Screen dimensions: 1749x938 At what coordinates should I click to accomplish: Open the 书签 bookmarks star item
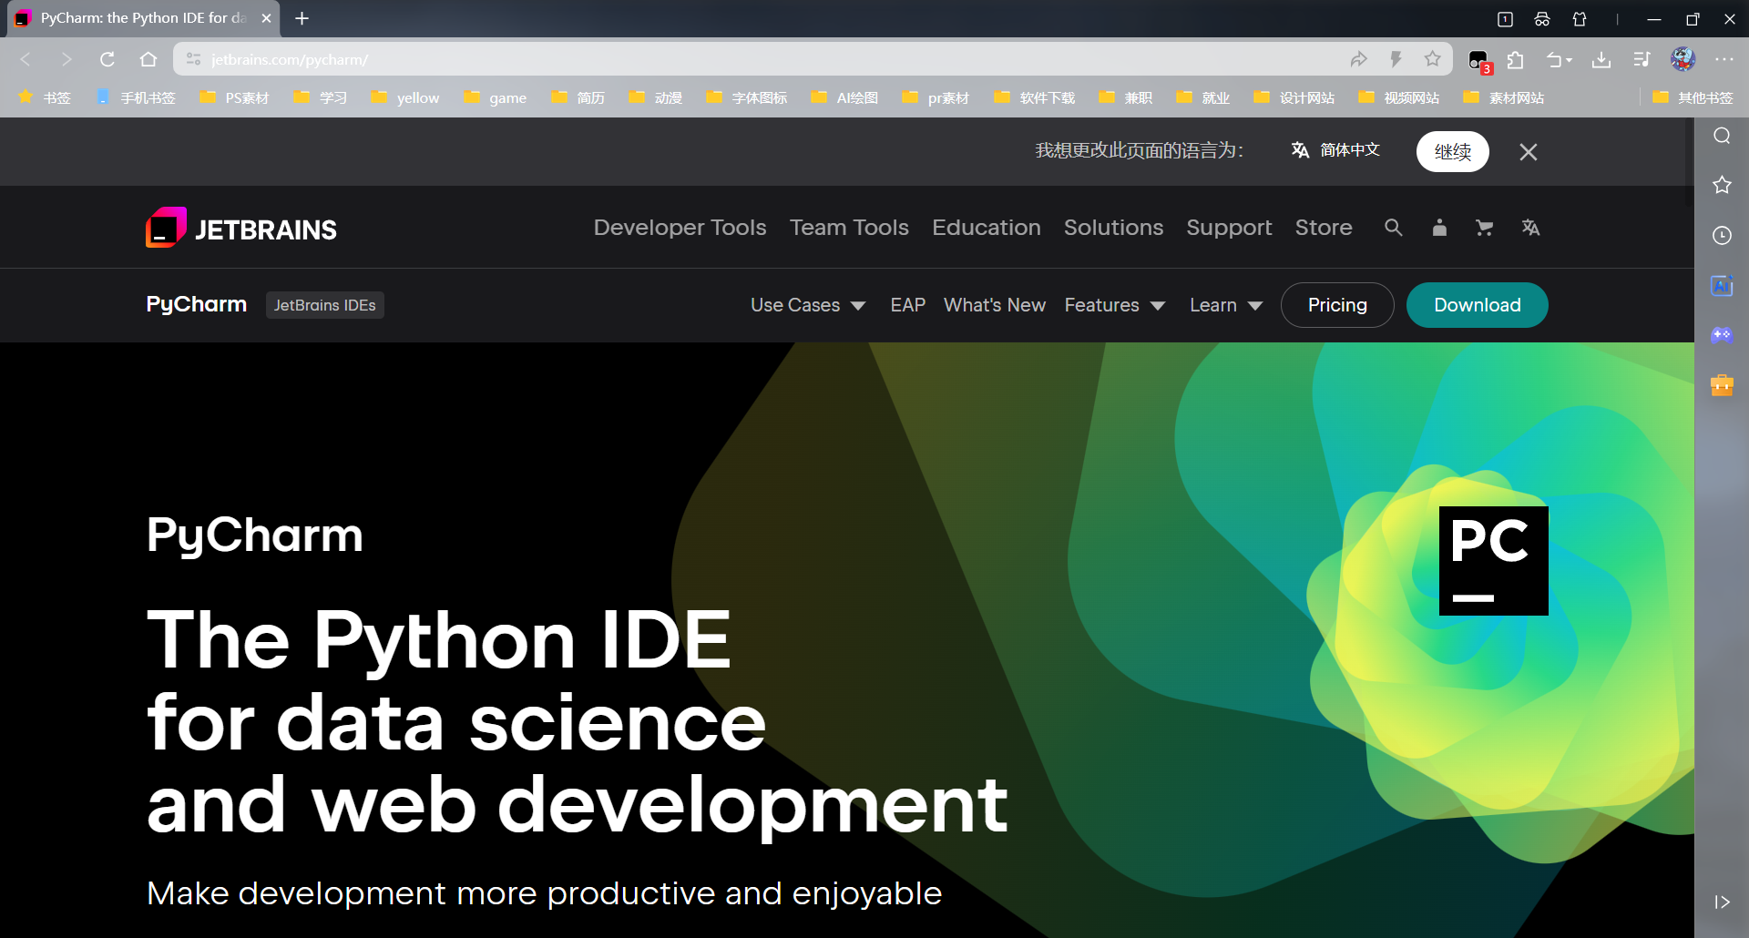click(45, 97)
